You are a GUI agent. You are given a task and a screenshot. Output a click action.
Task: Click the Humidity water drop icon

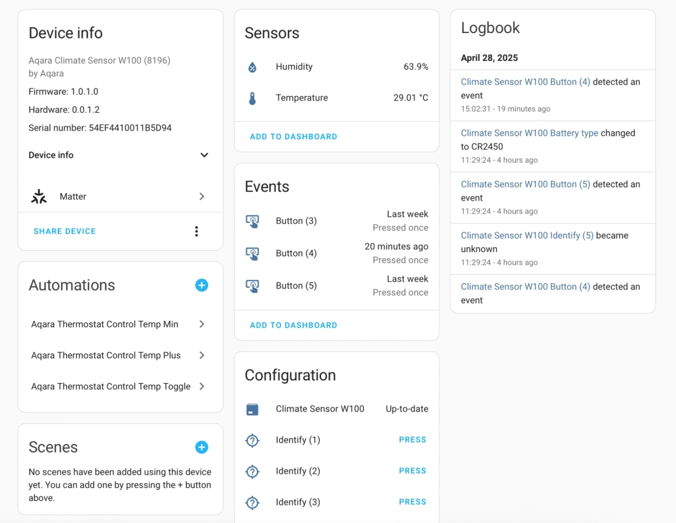(252, 67)
